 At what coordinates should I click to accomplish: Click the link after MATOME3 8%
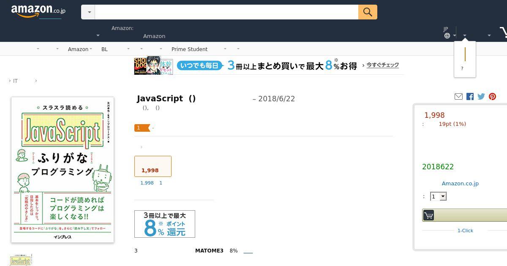click(248, 251)
